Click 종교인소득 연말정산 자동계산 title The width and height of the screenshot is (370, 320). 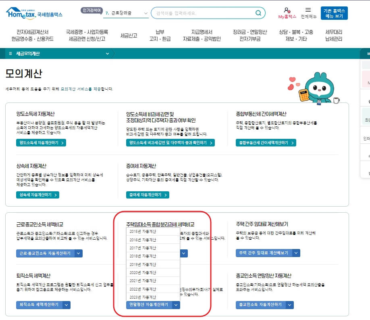coord(264,276)
